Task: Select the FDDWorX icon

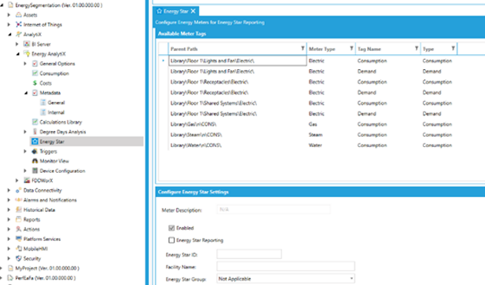Action: (27, 181)
